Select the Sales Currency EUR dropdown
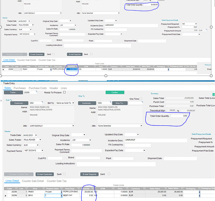215x201 pixels. [x=31, y=145]
